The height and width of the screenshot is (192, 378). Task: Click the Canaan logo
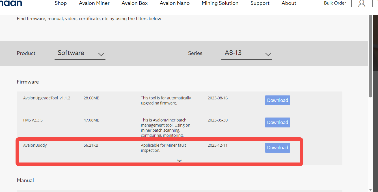pos(11,3)
